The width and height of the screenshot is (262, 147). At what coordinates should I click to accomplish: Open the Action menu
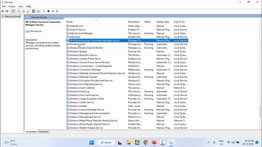[12, 7]
